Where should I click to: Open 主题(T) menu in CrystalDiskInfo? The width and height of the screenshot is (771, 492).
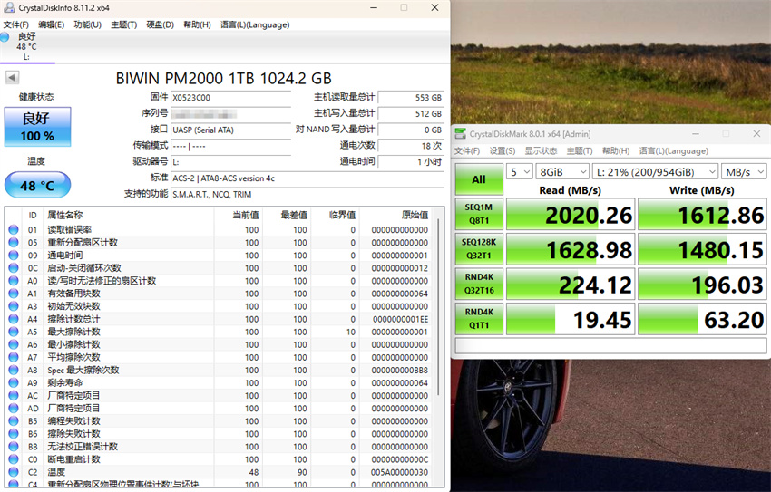click(x=124, y=24)
